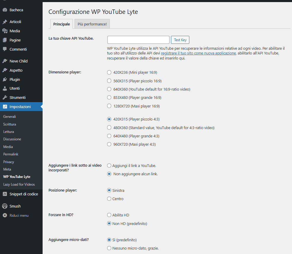Open Pagine menu item

(21, 40)
